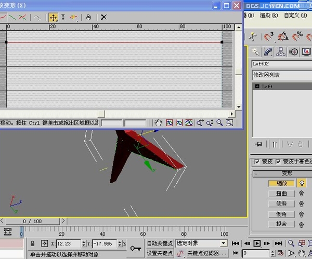Screen dimensions: 312x259
Task: Click the Show End Result toggle
Action: pyautogui.click(x=275, y=144)
